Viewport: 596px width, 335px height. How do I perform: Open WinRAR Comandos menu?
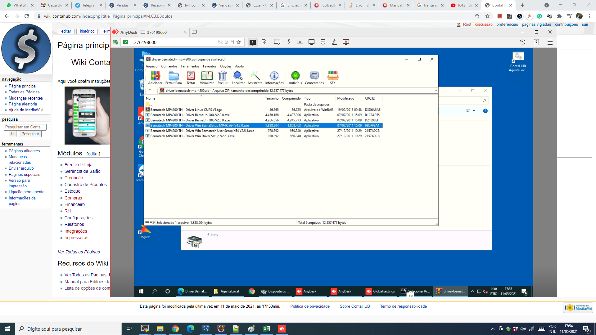[169, 66]
